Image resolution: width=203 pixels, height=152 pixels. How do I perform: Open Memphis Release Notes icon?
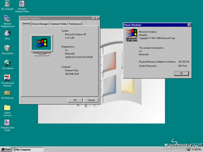[x=22, y=4]
